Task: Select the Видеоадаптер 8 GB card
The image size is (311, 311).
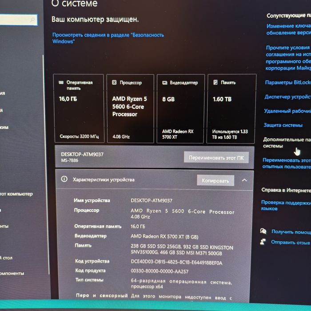Action: tap(180, 108)
